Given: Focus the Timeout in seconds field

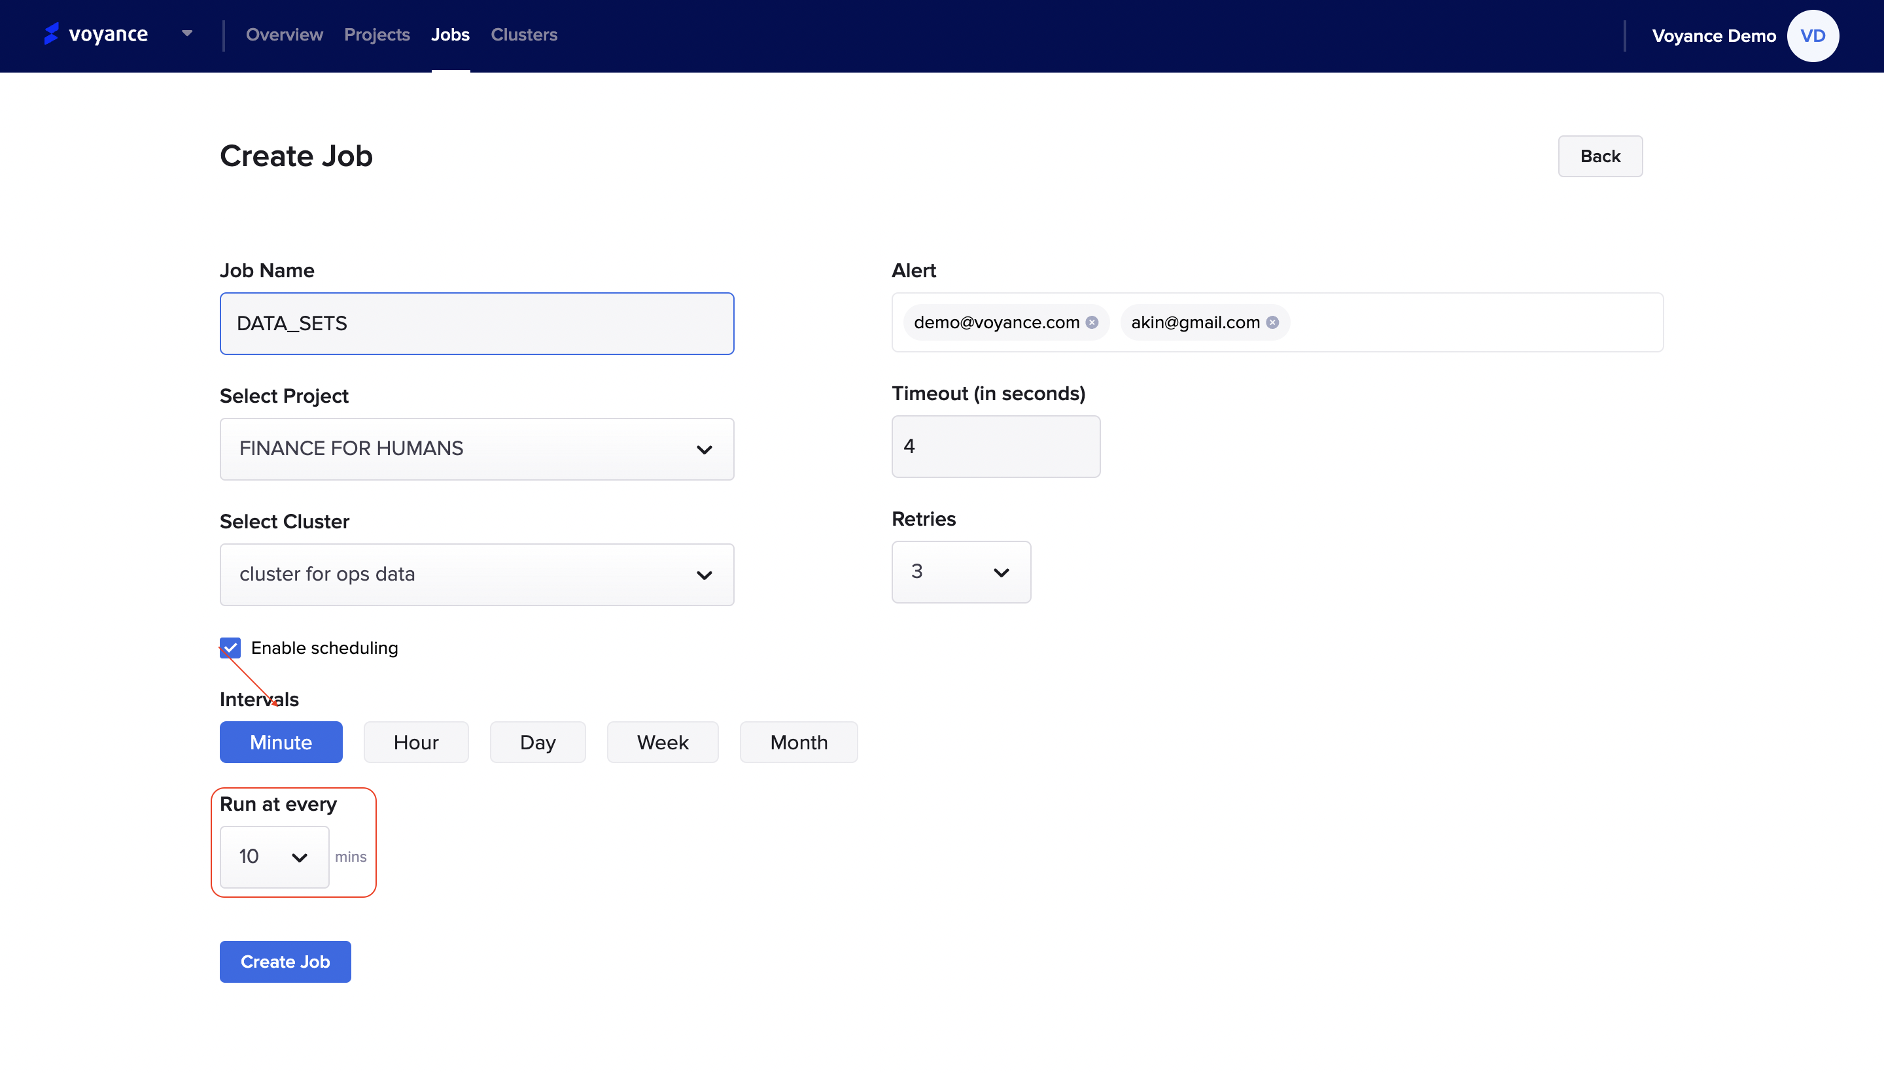Looking at the screenshot, I should (x=996, y=447).
